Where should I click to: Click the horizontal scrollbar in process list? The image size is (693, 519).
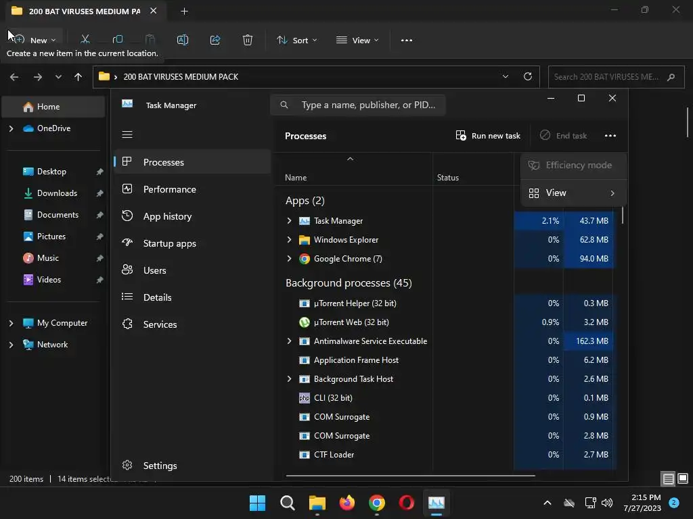[410, 476]
